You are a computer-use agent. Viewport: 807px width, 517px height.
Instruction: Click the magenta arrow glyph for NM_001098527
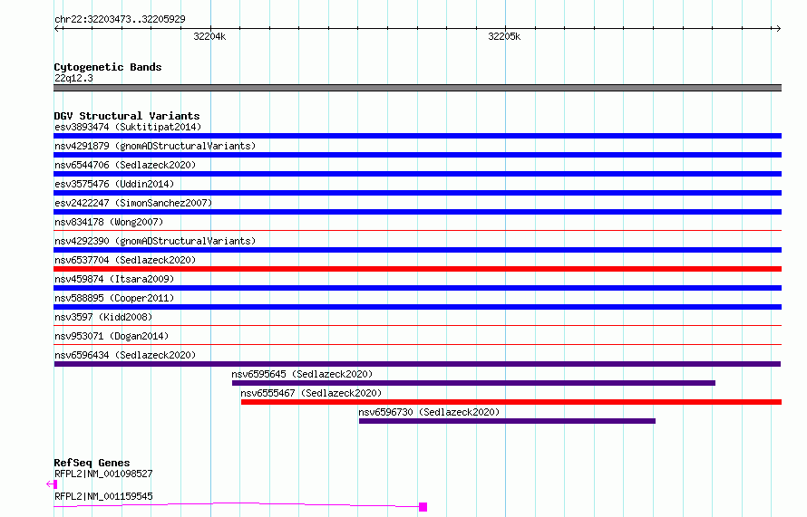coord(52,484)
